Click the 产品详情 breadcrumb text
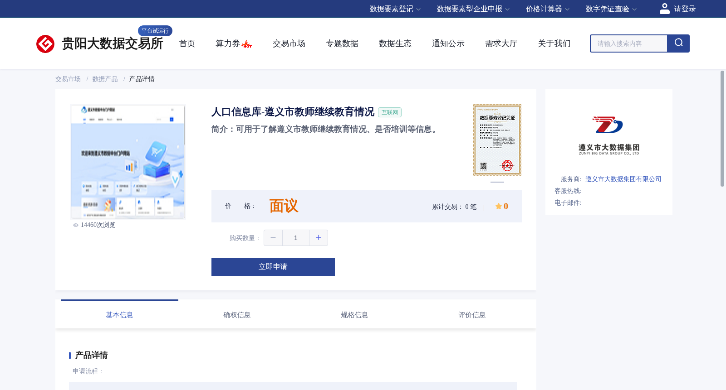Screen dimensions: 726x390 (142, 79)
